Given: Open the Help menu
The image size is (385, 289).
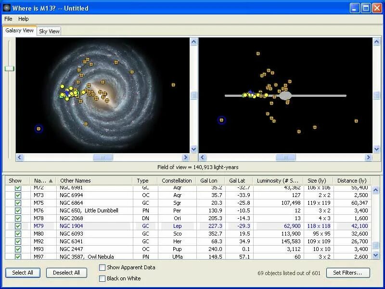Looking at the screenshot, I should click(x=23, y=19).
